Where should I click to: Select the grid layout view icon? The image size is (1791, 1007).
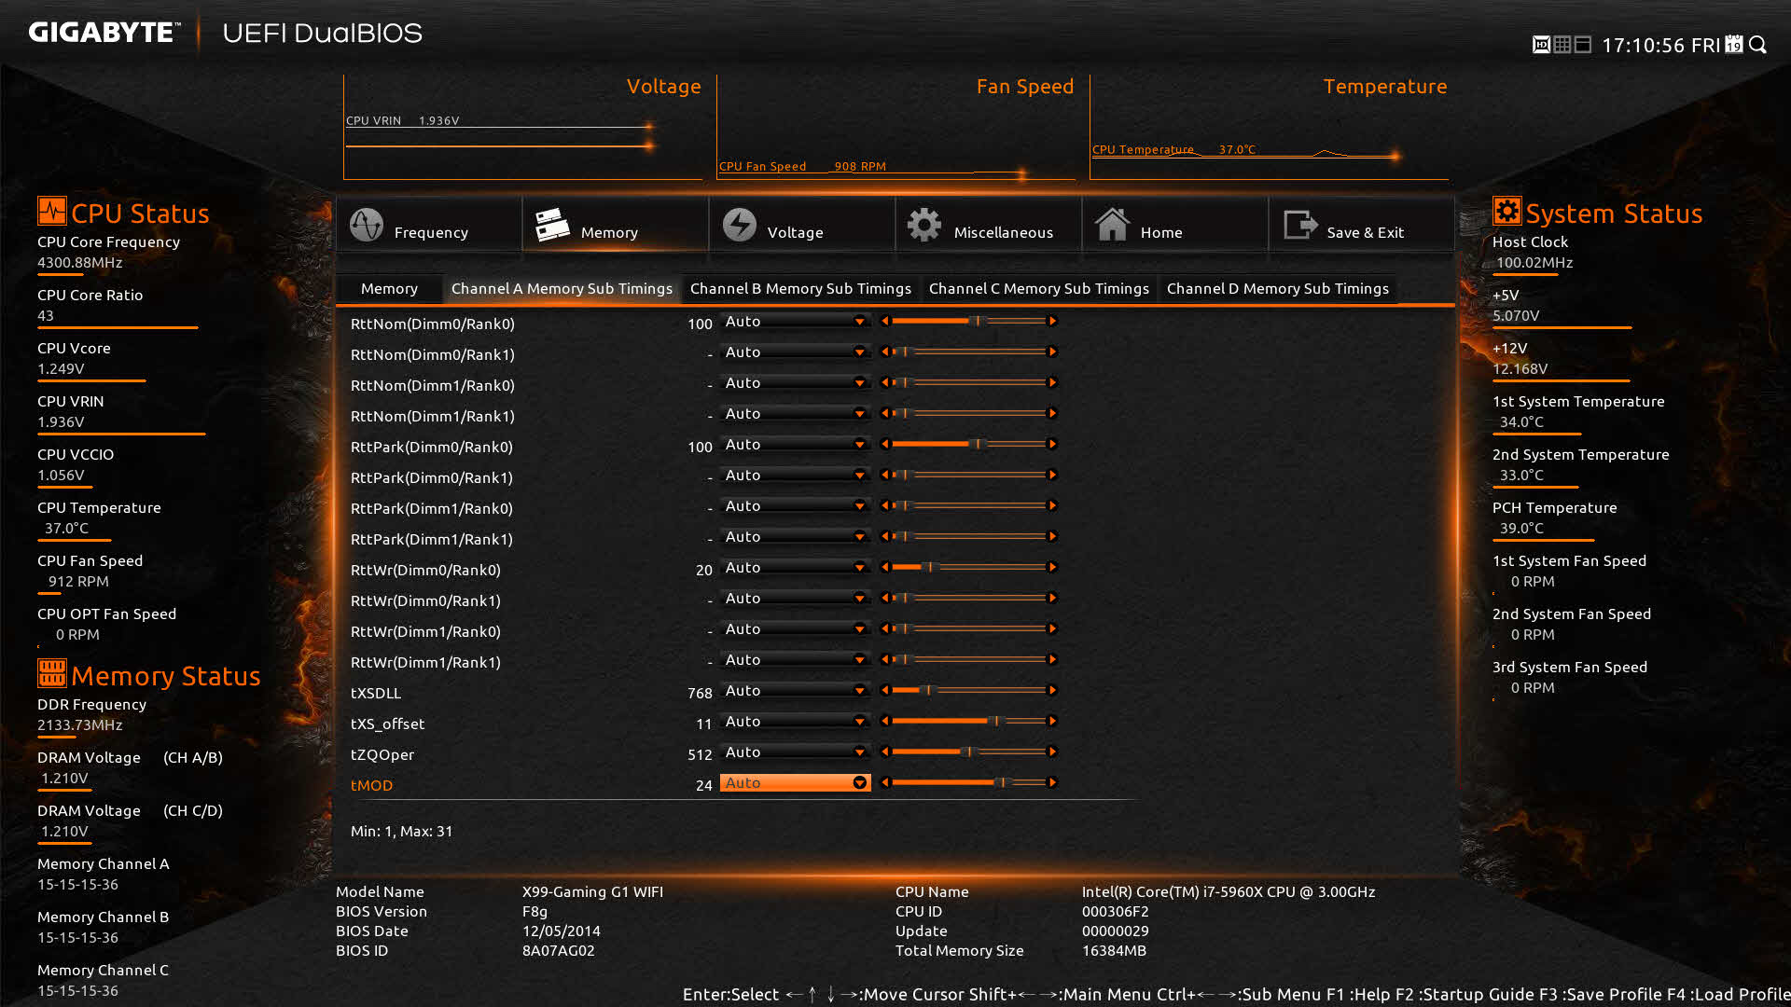pyautogui.click(x=1562, y=45)
